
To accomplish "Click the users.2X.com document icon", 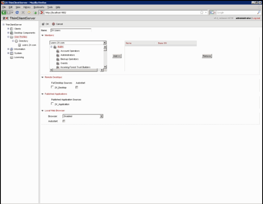I will (19, 45).
